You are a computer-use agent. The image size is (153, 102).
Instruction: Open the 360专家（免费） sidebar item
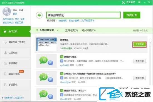tap(15, 42)
